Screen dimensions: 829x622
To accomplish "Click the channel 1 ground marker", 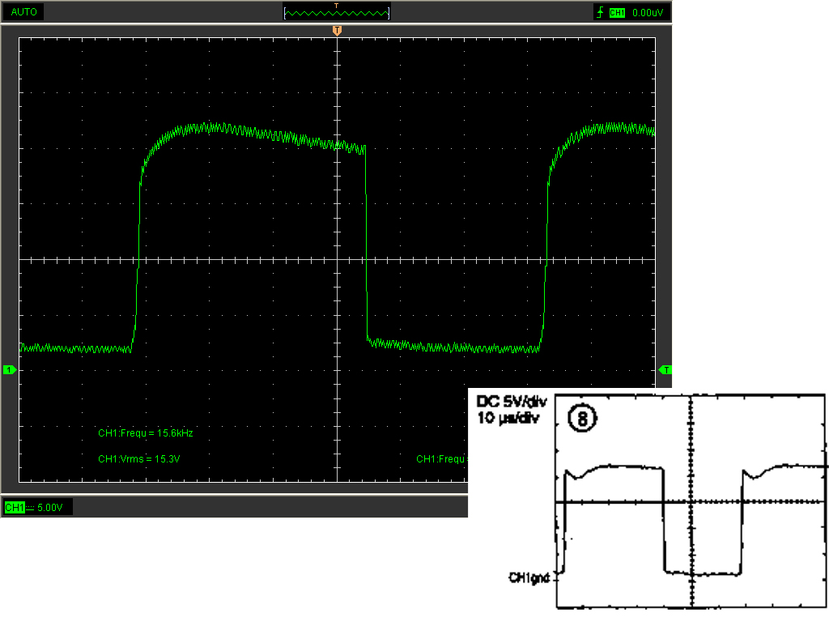I will pos(9,370).
